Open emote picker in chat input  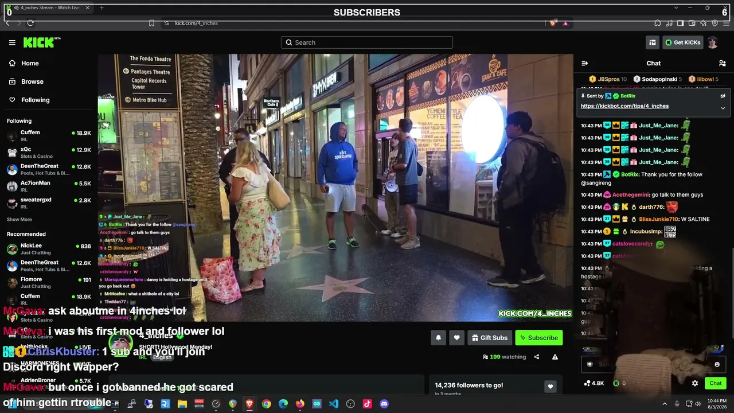[717, 364]
